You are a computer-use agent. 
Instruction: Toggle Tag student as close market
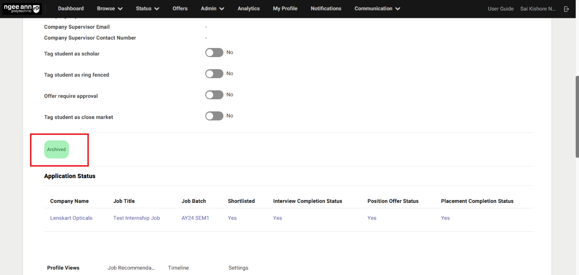coord(214,116)
